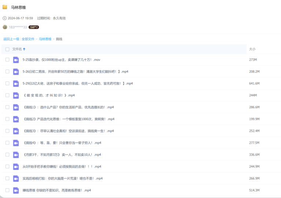281x198 pixels.
Task: Open file 实践后啪啪打脸 .mp4
Action: 63,179
